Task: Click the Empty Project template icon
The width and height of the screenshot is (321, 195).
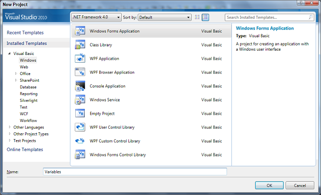Action: click(x=80, y=113)
